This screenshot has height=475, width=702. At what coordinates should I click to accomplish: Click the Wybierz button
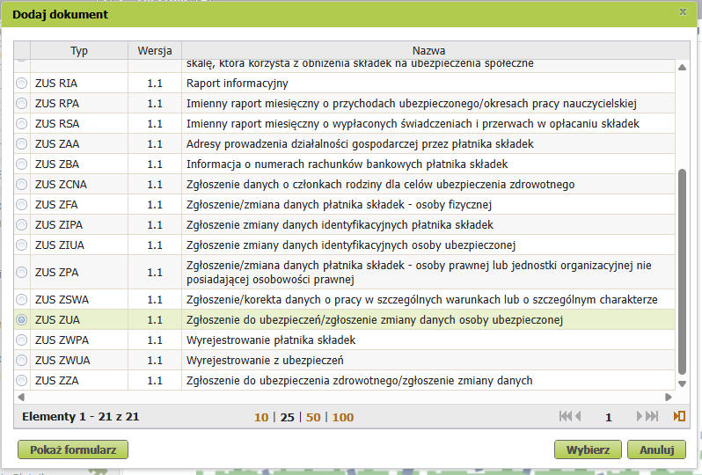(588, 449)
